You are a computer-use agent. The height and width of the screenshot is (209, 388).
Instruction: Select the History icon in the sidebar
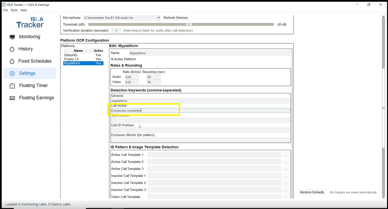(x=12, y=49)
